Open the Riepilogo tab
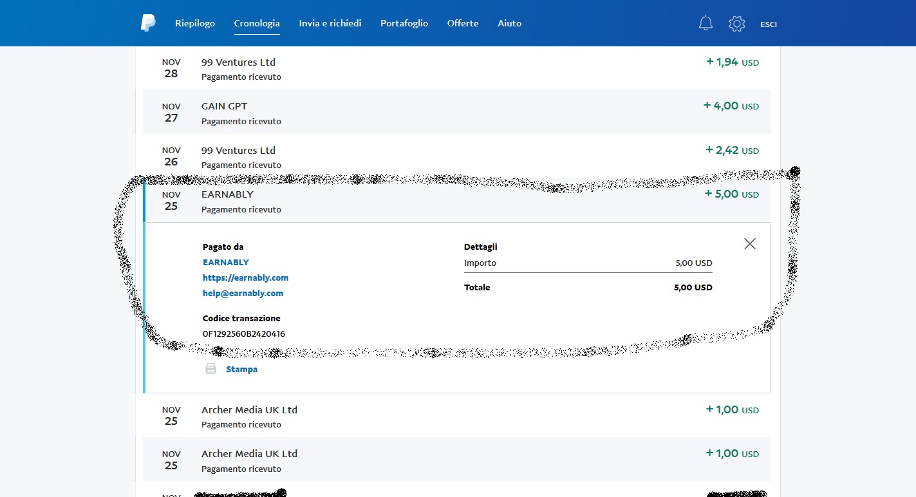 coord(195,23)
